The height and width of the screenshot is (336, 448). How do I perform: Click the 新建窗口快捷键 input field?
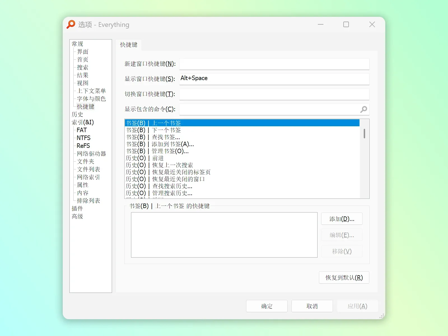pos(274,64)
